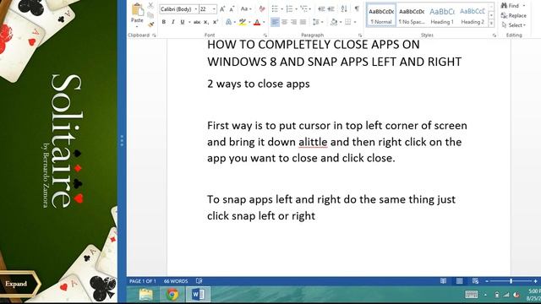Toggle italic formatting
Viewport: 541px width, 304px height.
(x=172, y=22)
